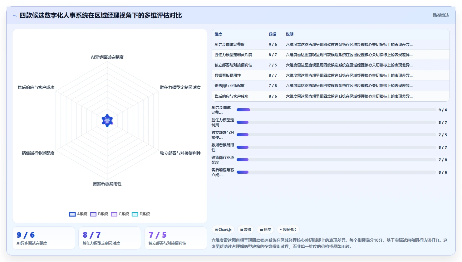462x262 pixels.
Task: Click the AI异步面试完整度 radar axis label
Action: point(107,57)
